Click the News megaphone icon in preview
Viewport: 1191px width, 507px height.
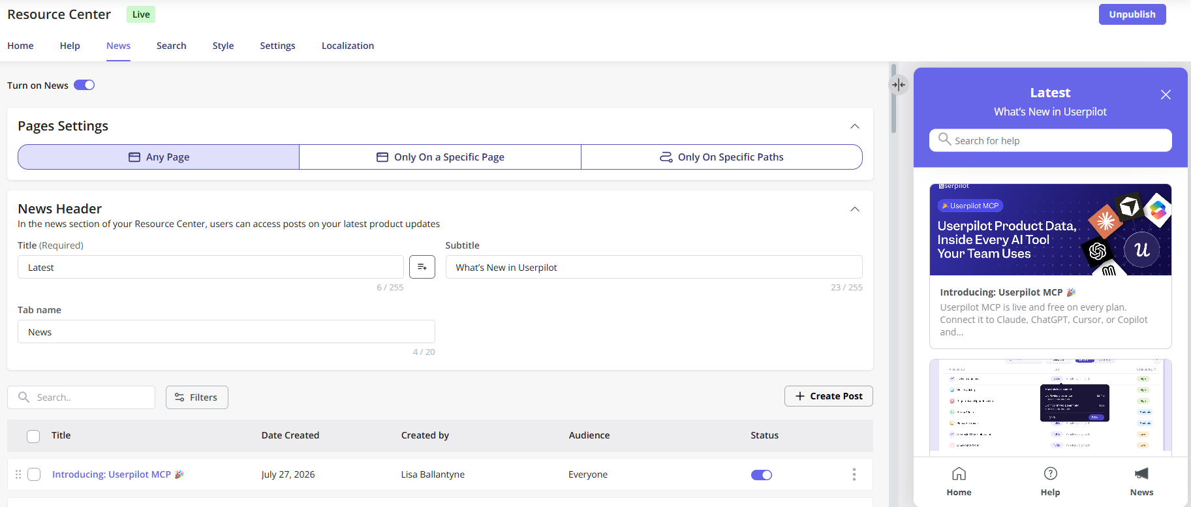[x=1141, y=474]
